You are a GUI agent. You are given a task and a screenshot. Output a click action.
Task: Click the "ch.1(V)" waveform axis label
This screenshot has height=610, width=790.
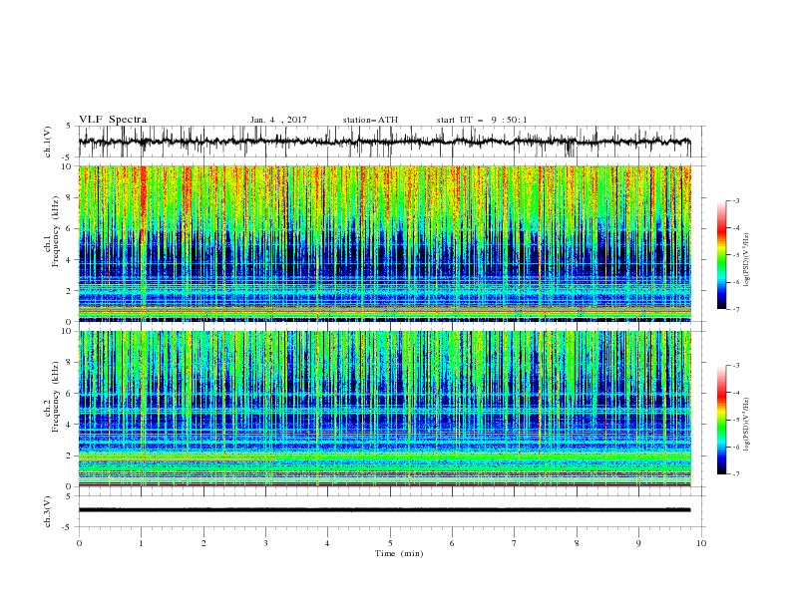47,142
